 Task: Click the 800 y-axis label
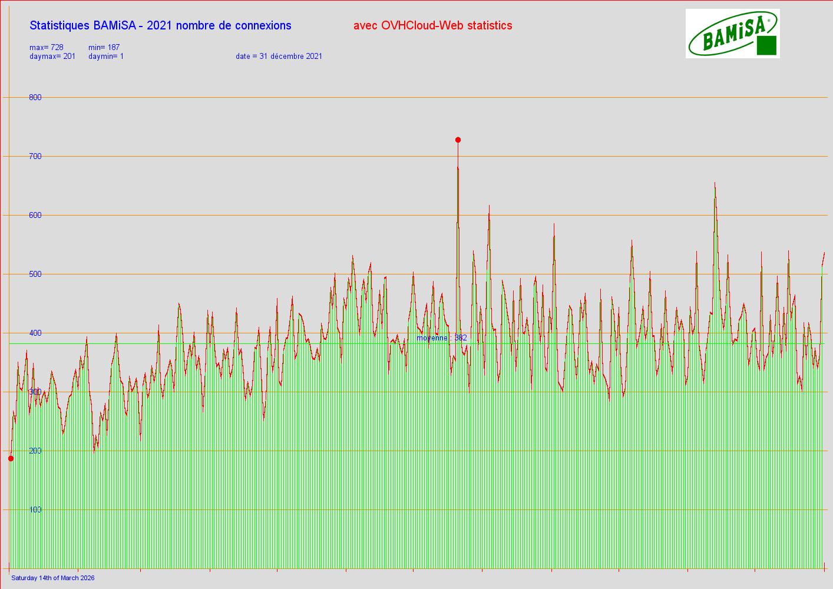pos(35,97)
